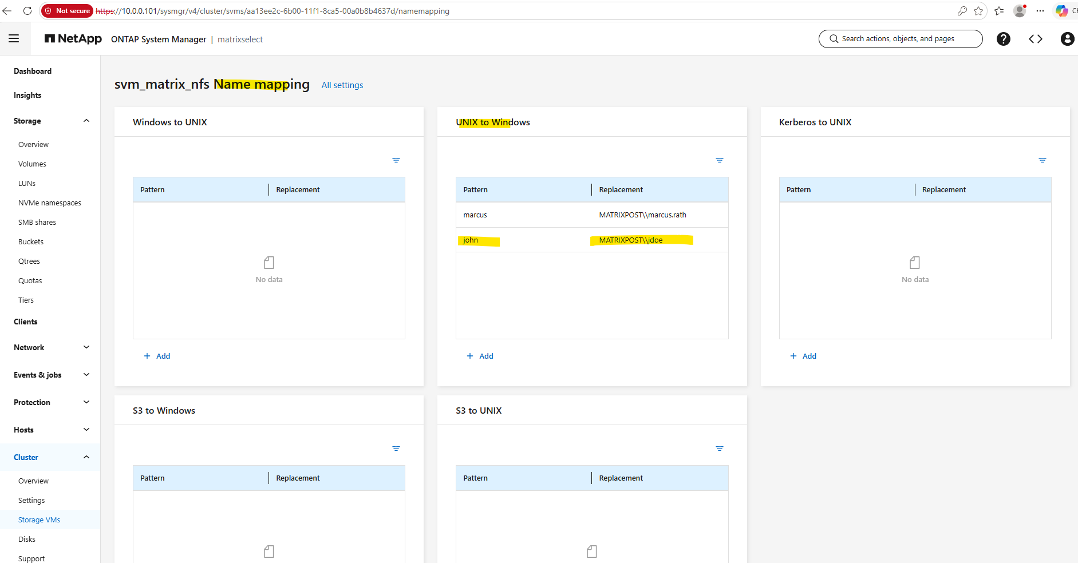Open browser settings and more menu
1078x563 pixels.
click(1040, 11)
